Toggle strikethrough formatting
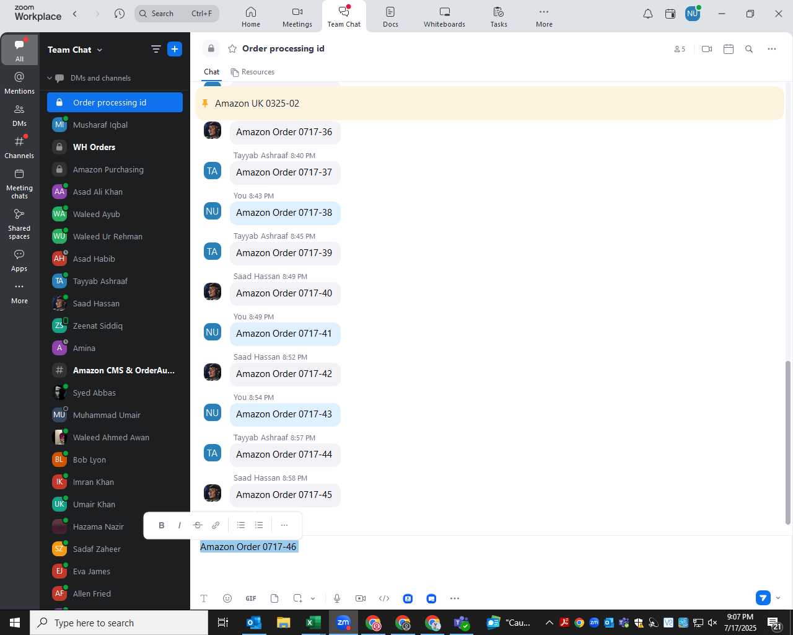Viewport: 793px width, 635px height. (x=198, y=525)
